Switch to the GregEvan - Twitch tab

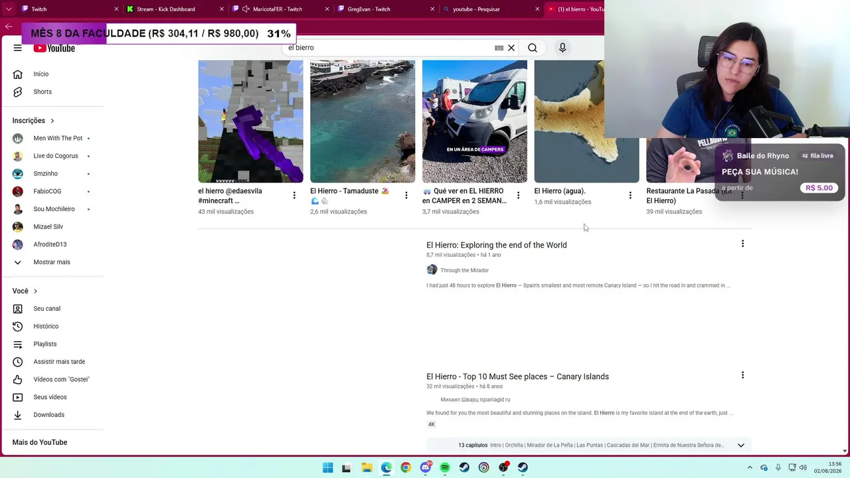[386, 9]
